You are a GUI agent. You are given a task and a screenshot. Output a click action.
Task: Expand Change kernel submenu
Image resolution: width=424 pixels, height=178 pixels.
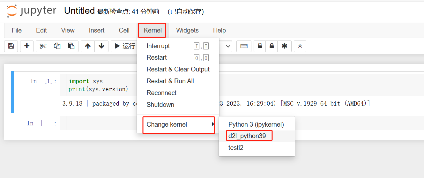coord(178,124)
